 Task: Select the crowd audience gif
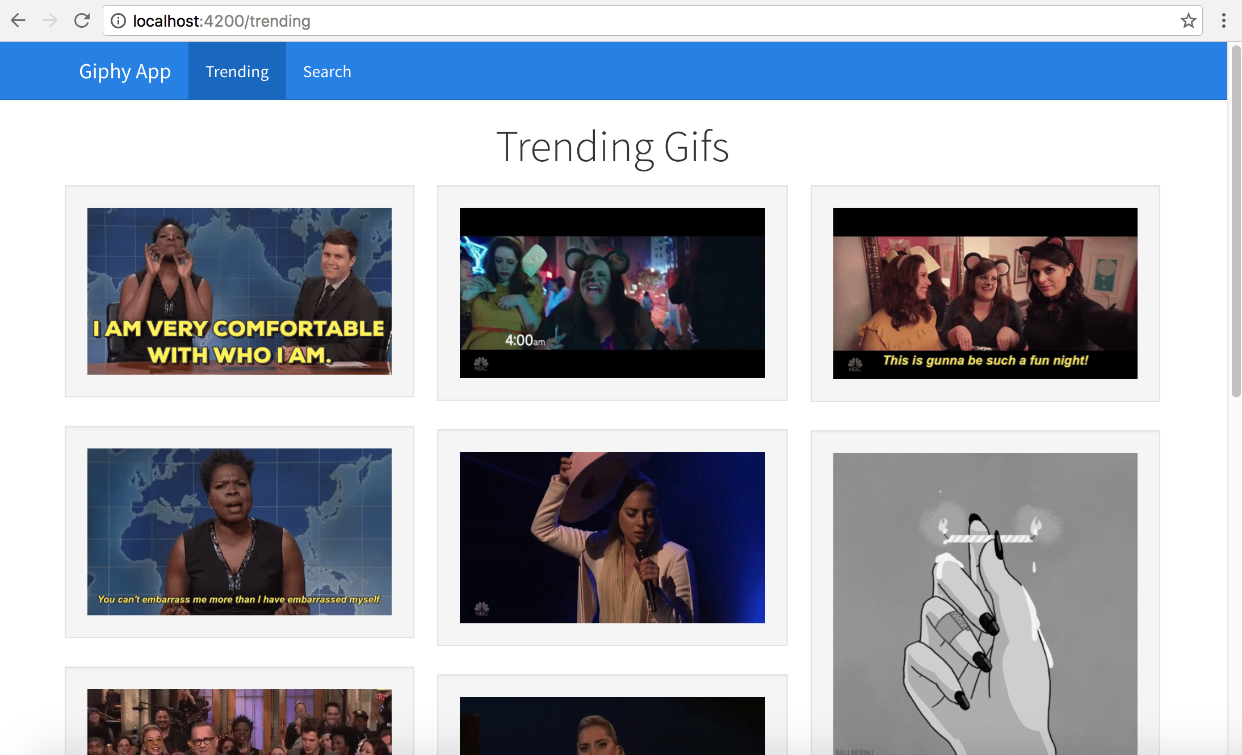pos(240,722)
